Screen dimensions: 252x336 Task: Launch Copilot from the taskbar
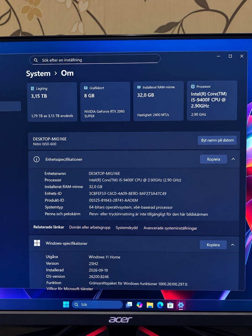click(x=139, y=305)
